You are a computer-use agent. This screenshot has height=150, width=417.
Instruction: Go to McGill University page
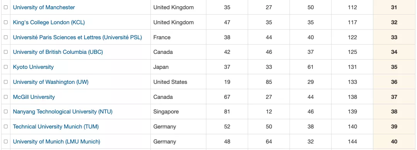point(34,97)
